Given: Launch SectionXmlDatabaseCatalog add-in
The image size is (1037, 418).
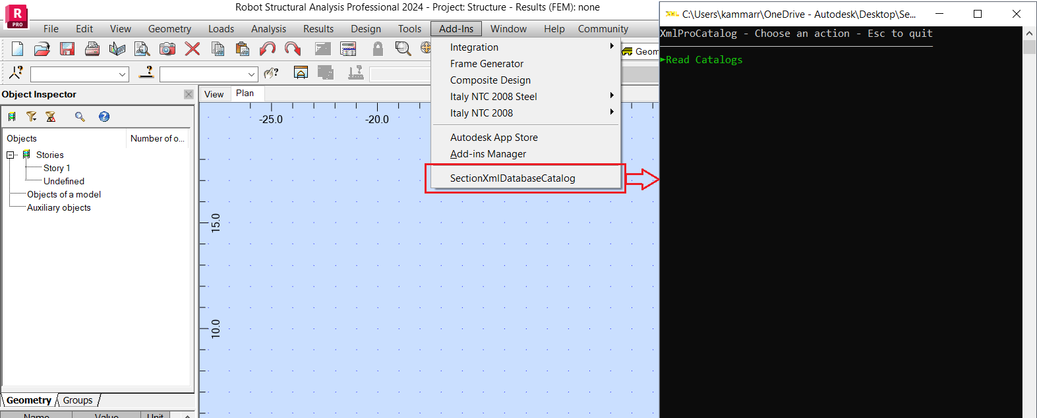Looking at the screenshot, I should click(512, 178).
